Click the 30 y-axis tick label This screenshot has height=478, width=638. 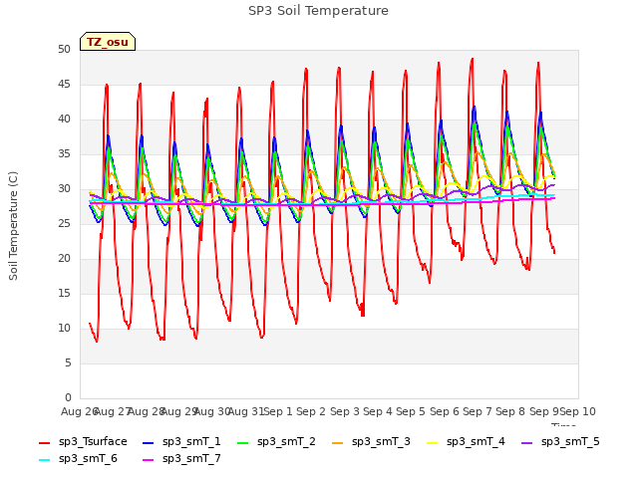64,188
